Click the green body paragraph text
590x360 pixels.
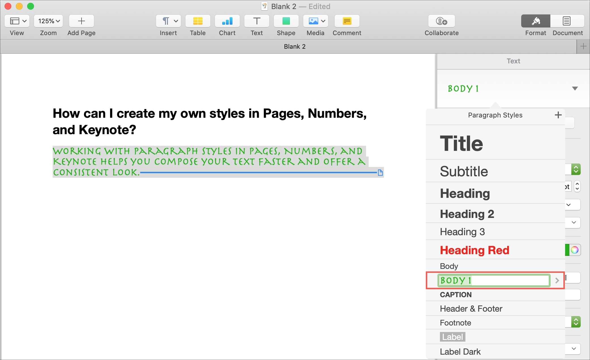click(209, 162)
